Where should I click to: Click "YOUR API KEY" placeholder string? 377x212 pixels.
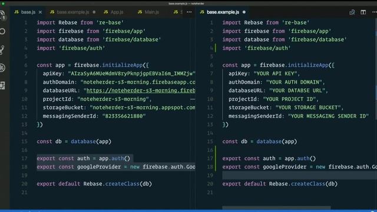click(x=275, y=74)
